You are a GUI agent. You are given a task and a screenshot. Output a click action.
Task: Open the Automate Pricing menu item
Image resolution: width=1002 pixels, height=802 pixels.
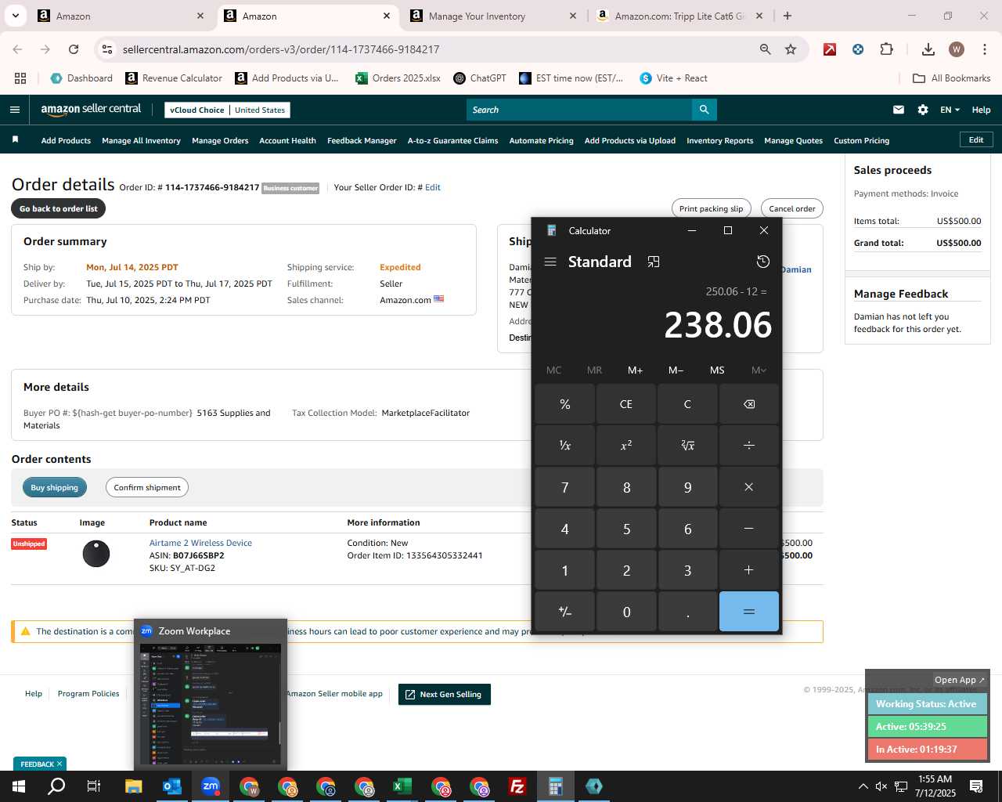541,141
